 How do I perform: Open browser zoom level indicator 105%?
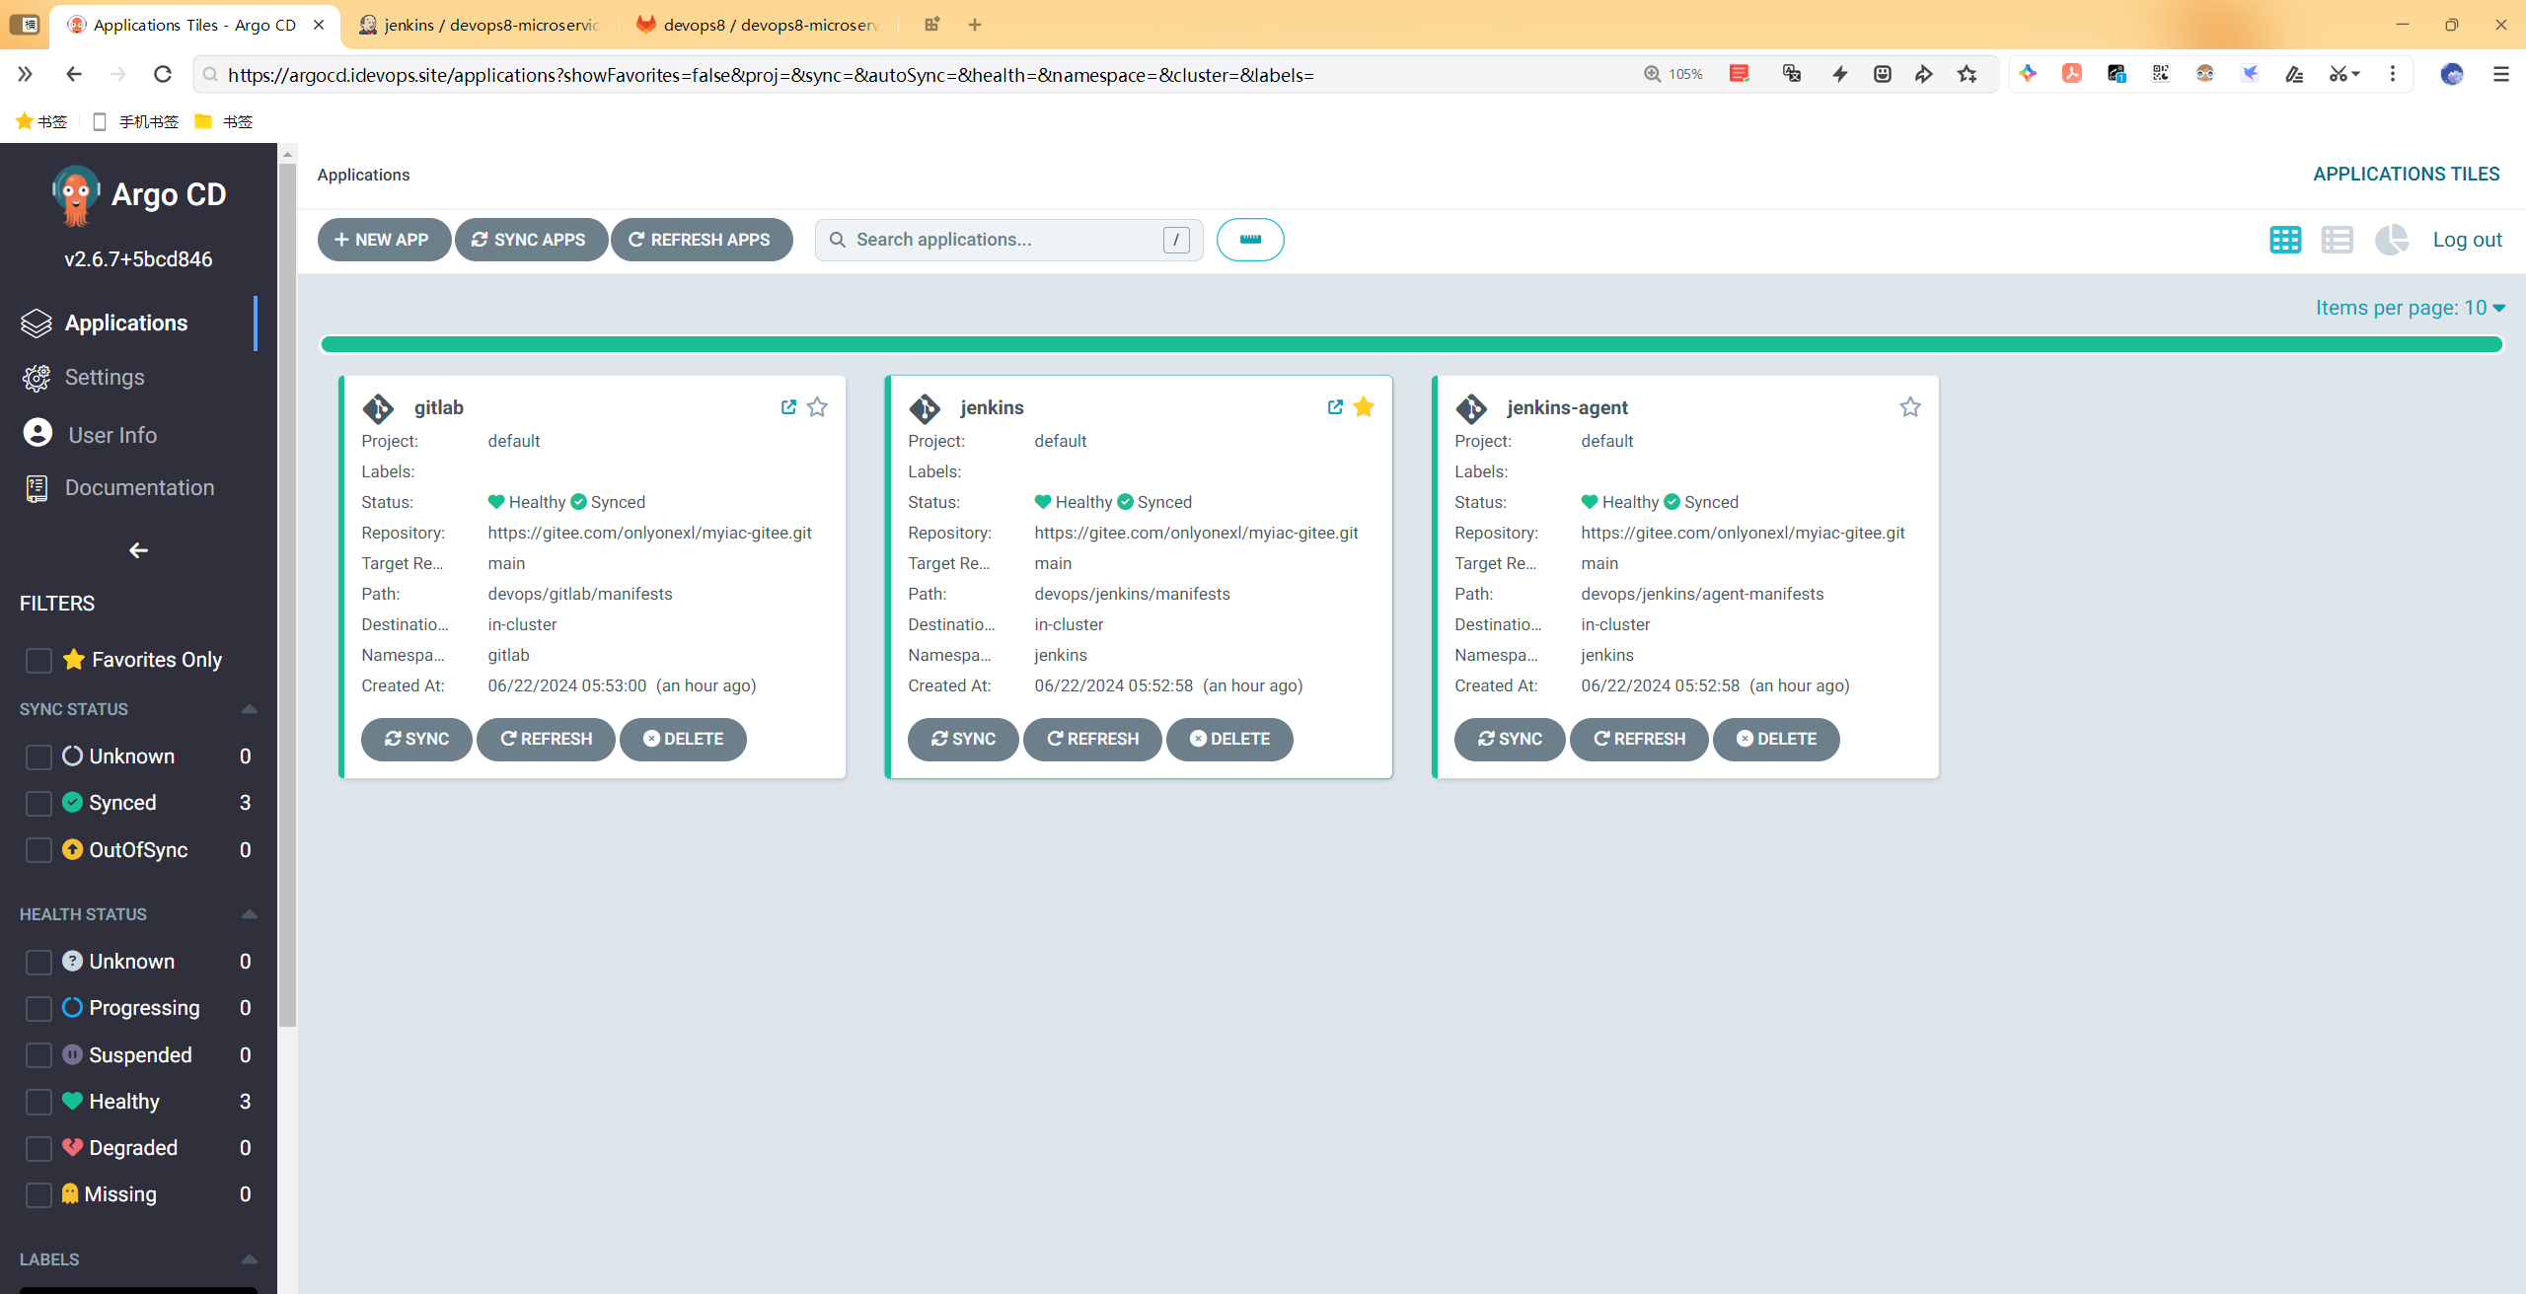[1673, 74]
